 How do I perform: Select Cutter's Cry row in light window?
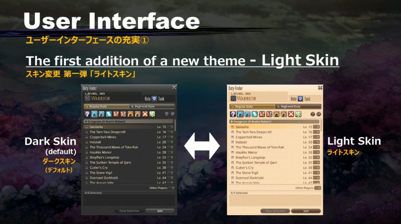(274, 167)
